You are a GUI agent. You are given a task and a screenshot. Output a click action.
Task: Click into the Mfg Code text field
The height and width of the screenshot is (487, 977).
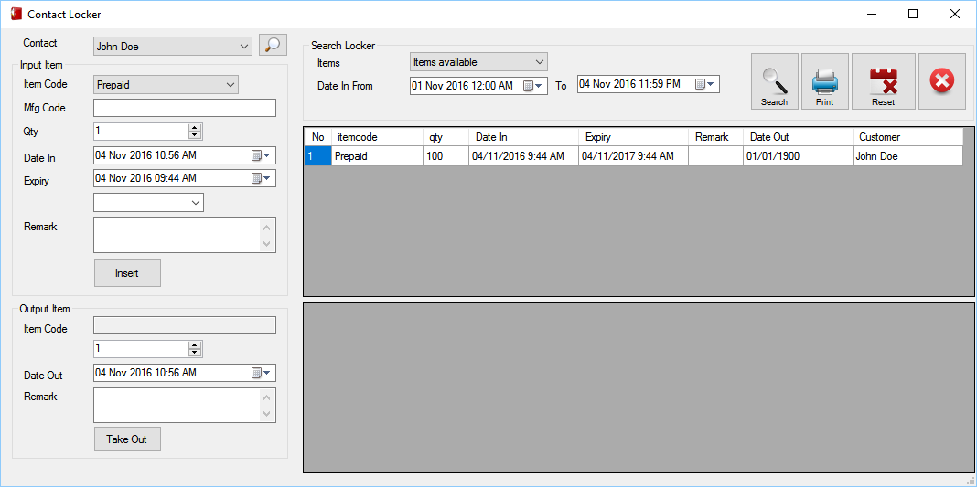tap(185, 108)
